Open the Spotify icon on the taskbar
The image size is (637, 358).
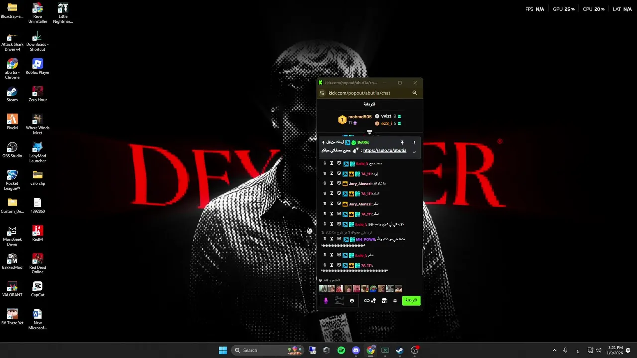pyautogui.click(x=341, y=350)
